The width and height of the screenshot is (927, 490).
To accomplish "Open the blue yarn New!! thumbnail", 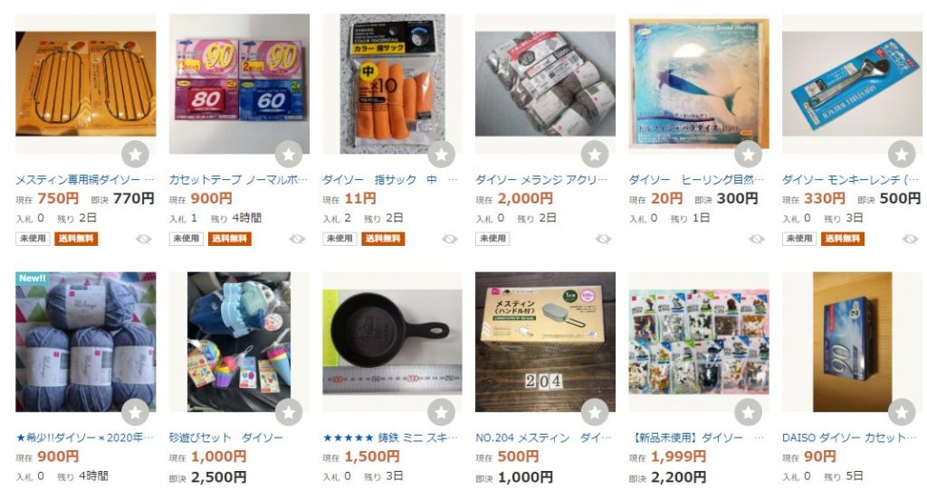I will 86,342.
